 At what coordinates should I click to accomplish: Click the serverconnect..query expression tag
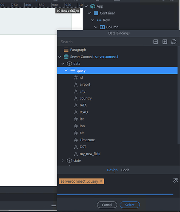click(81, 181)
